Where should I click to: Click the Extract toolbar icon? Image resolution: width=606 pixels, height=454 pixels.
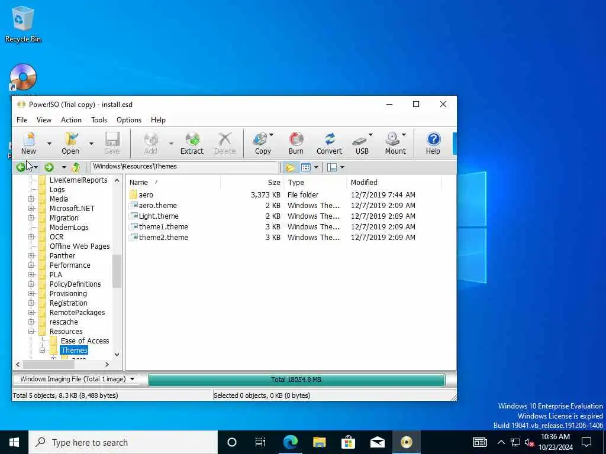[x=192, y=143]
